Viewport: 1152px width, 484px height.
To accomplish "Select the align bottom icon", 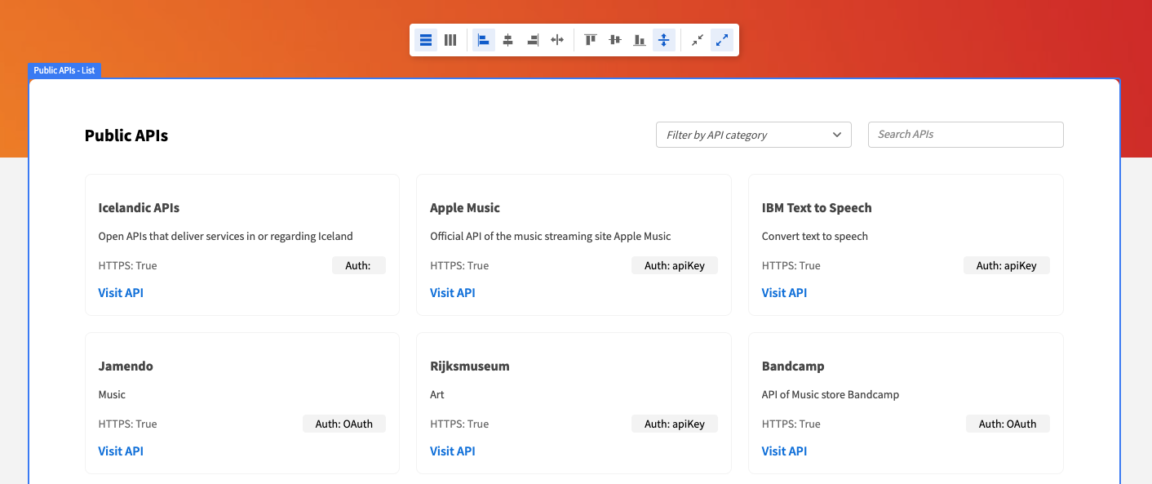I will pos(639,39).
